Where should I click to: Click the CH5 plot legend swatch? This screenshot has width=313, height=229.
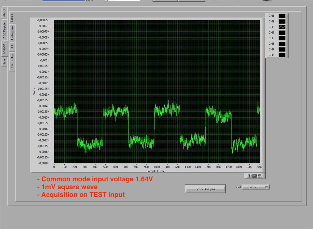[282, 38]
